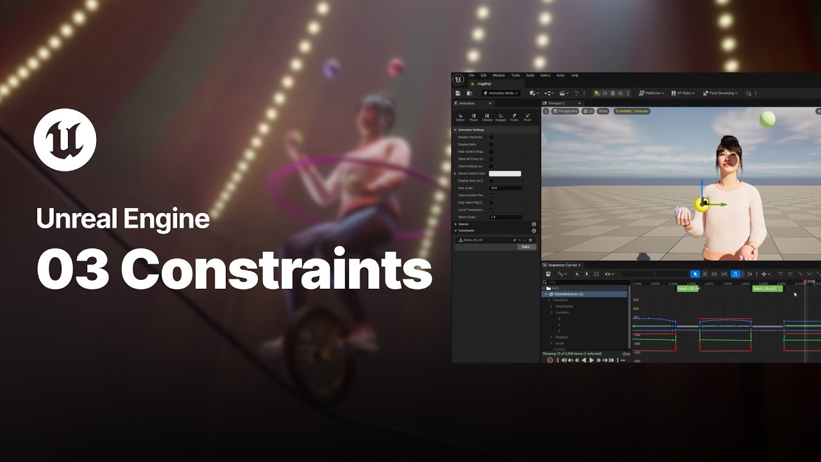Toggle the Show Controls as Overlay checkbox

tap(491, 166)
